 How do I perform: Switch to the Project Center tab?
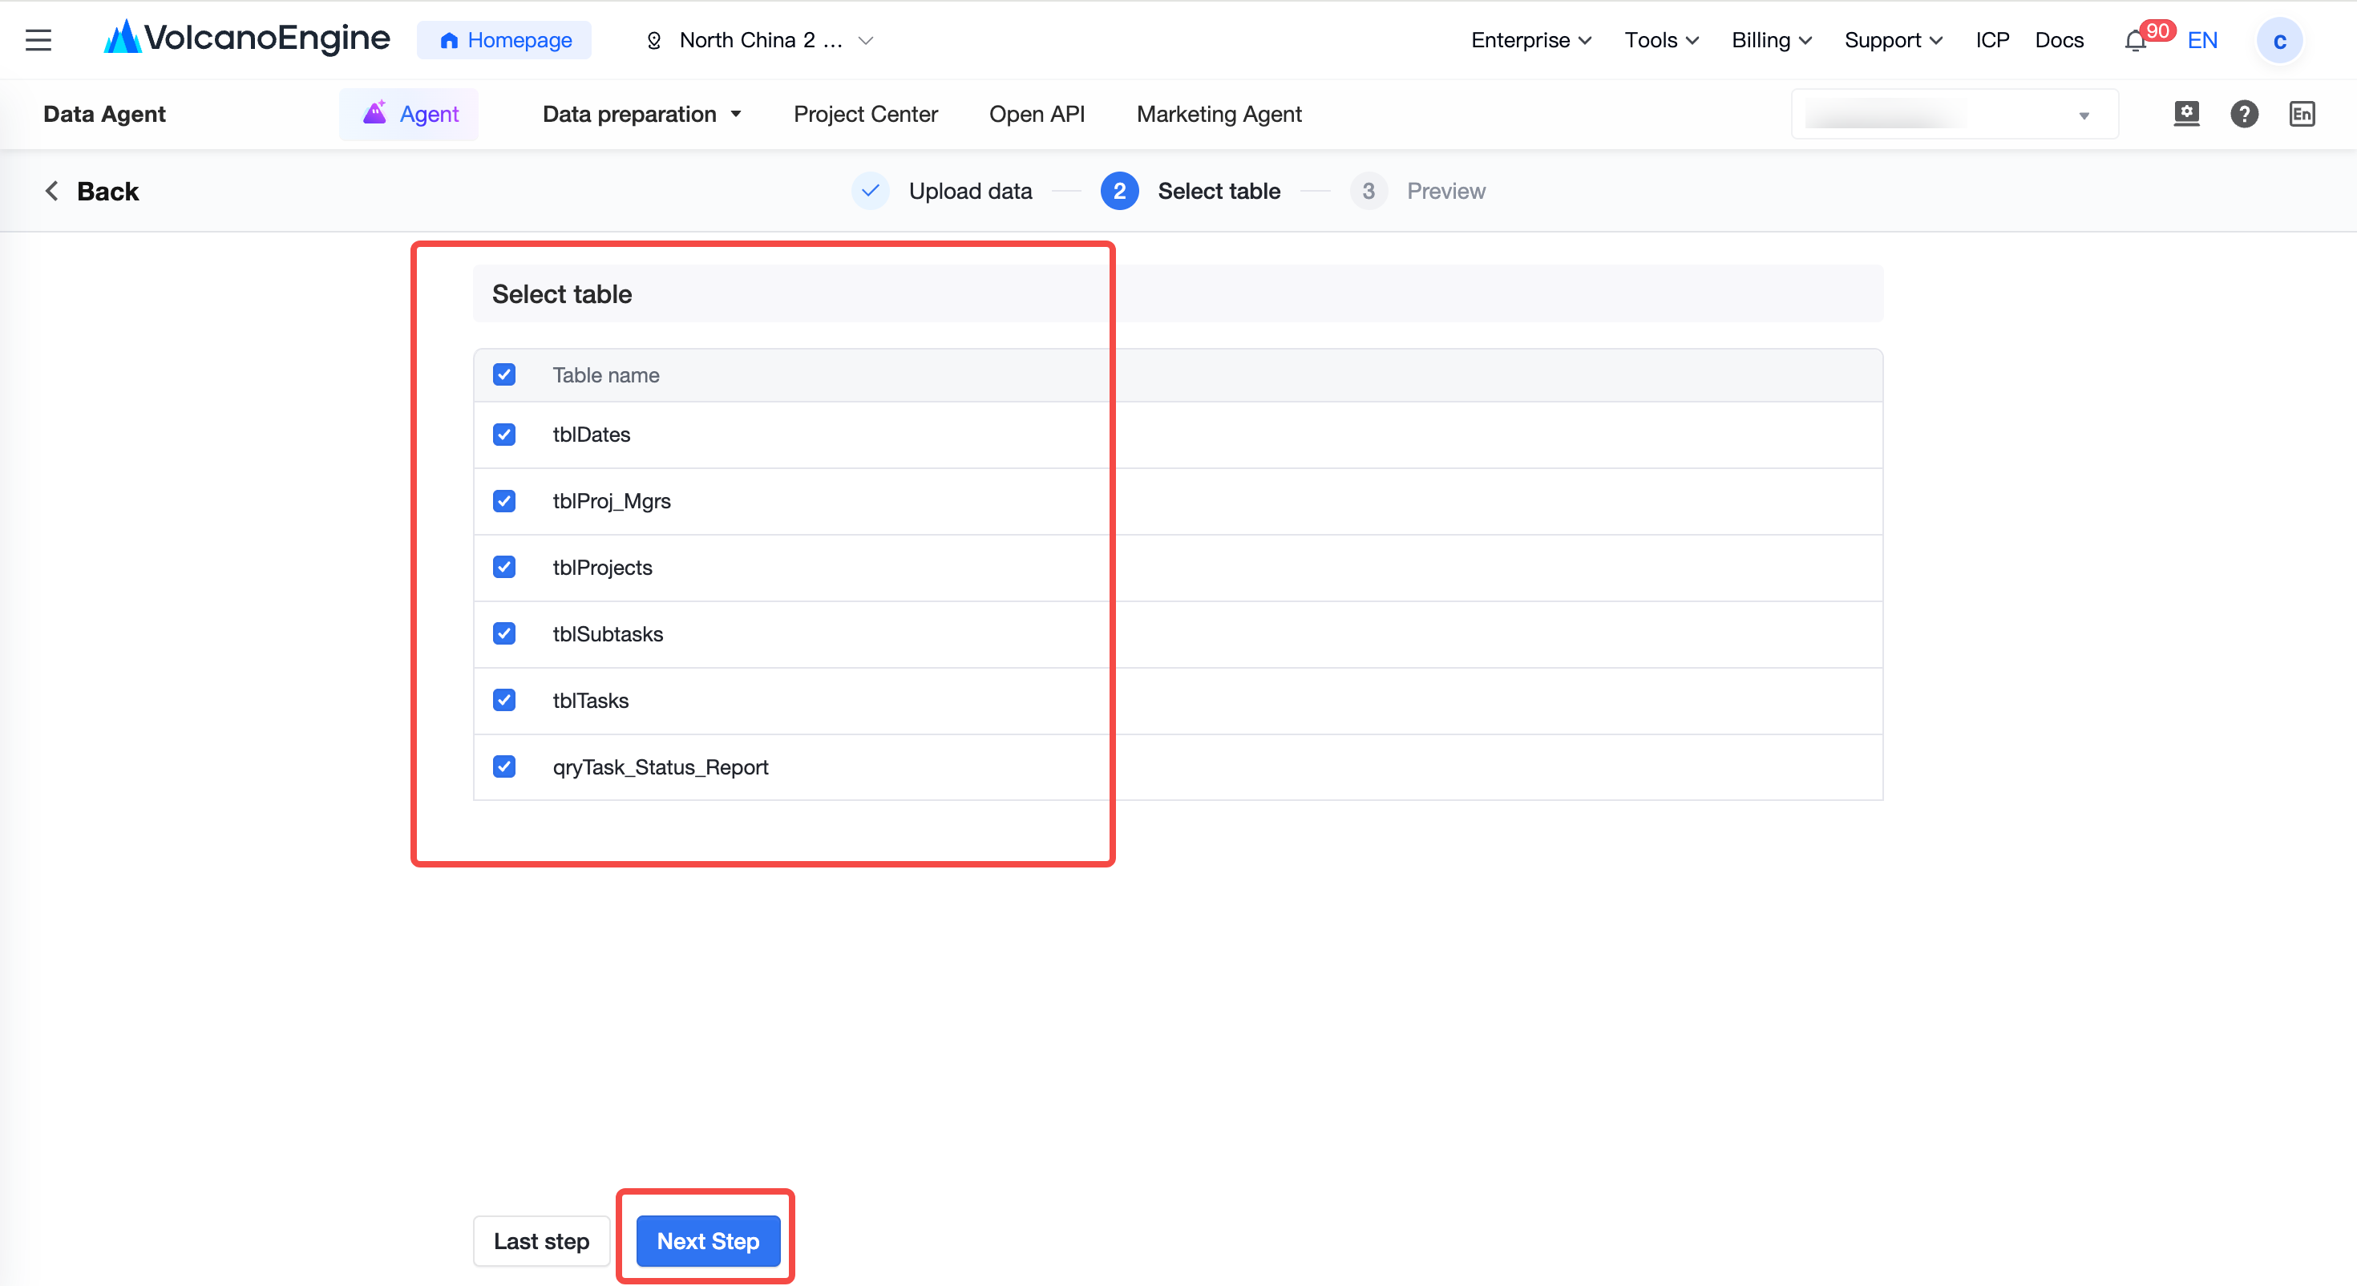[x=865, y=115]
